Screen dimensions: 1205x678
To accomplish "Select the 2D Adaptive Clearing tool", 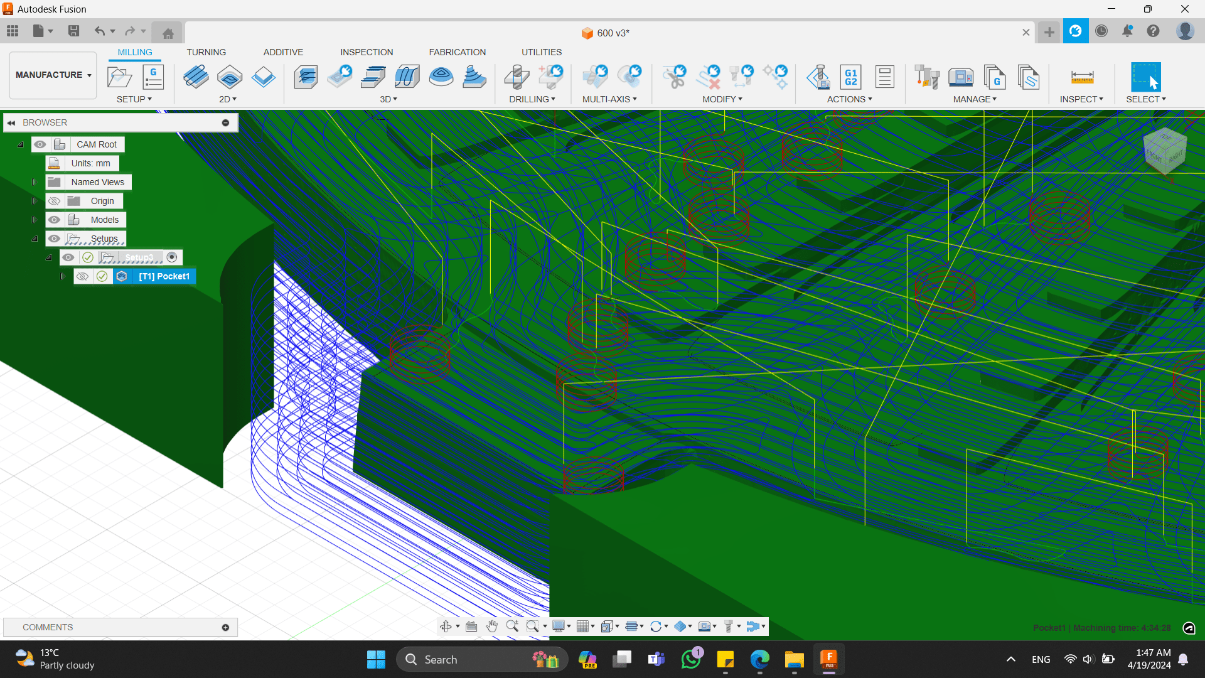I will point(196,77).
